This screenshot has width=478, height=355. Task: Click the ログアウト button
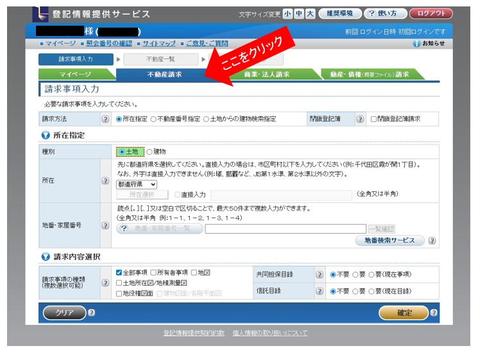tap(431, 13)
